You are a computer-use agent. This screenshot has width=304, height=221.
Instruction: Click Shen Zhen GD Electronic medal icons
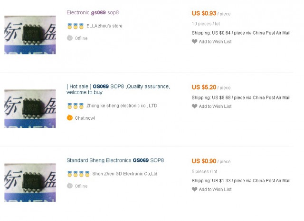click(x=78, y=174)
